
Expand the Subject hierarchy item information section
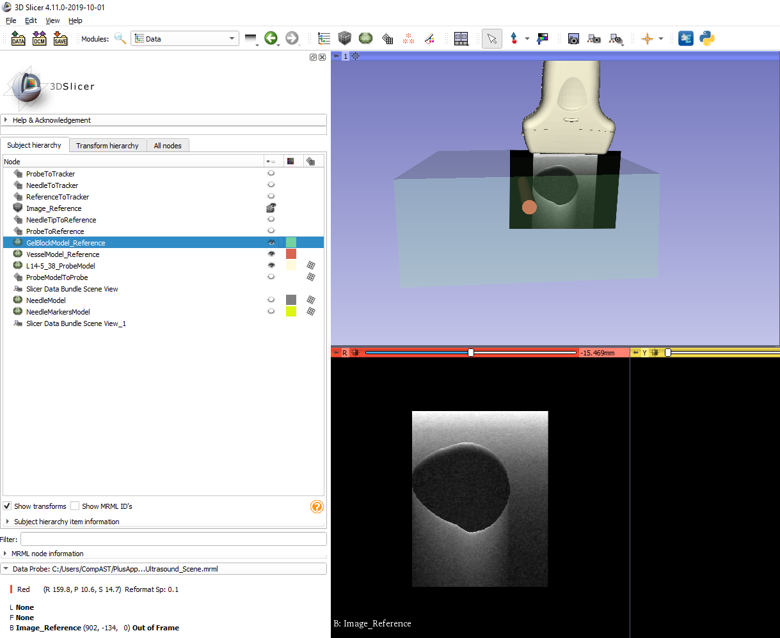tap(6, 521)
